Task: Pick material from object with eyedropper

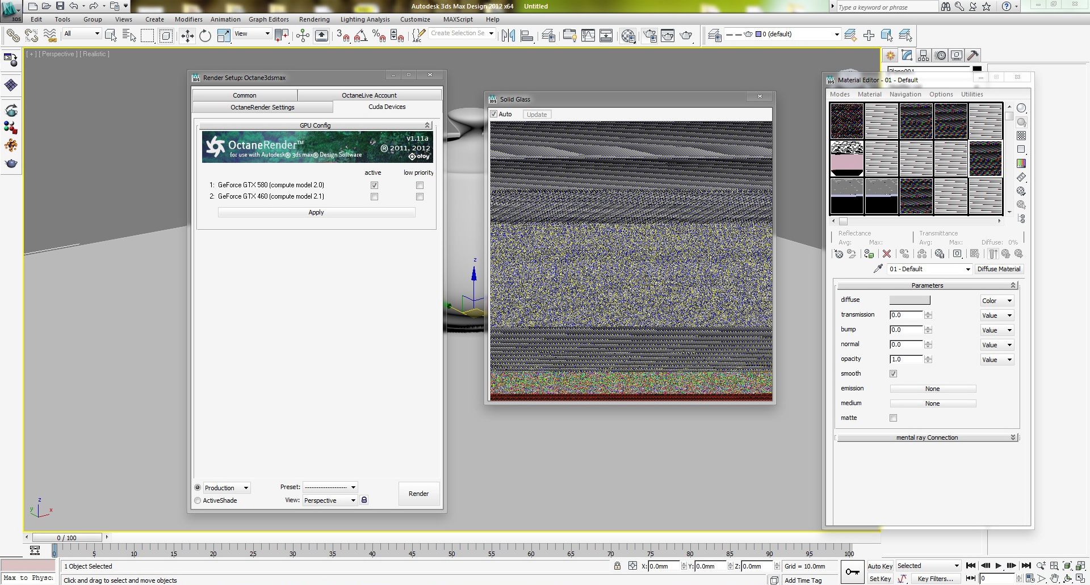Action: coord(878,268)
